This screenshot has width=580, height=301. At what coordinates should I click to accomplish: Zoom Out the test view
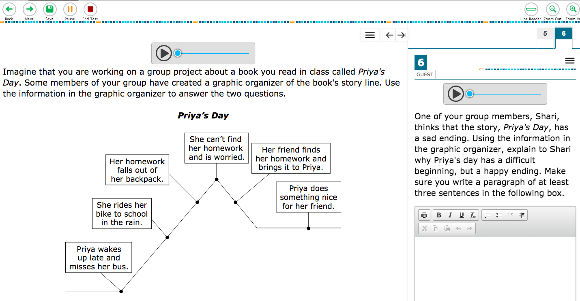click(552, 9)
